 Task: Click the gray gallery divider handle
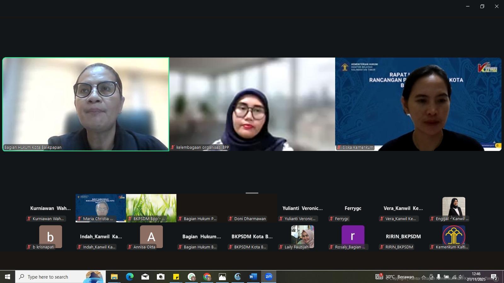point(252,193)
